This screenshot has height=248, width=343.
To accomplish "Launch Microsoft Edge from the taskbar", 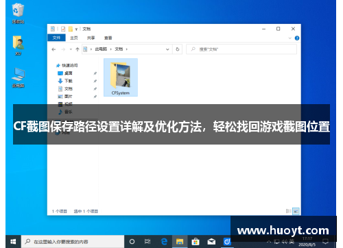I will 164,242.
